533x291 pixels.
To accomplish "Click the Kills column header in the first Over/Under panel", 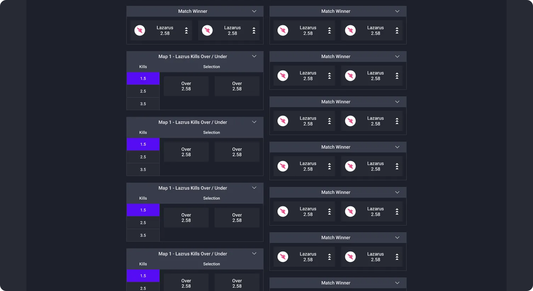I will (143, 66).
